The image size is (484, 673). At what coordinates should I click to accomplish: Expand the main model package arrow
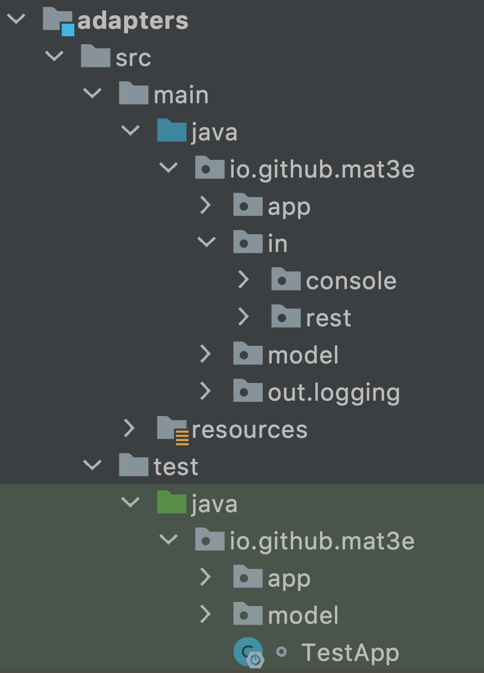[x=205, y=354]
